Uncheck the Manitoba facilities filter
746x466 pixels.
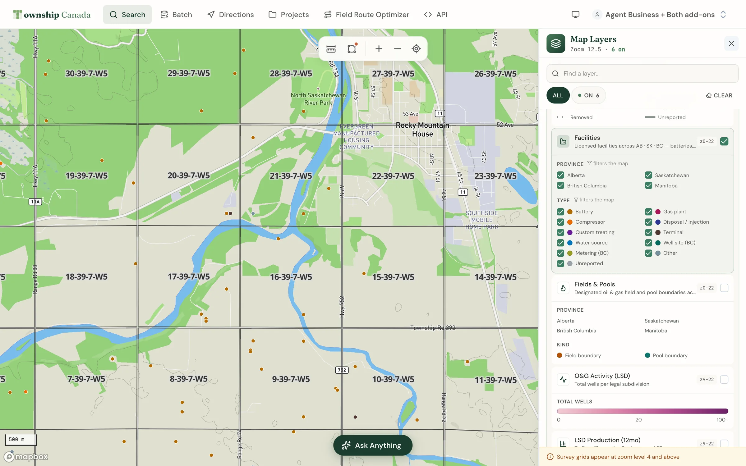(648, 185)
